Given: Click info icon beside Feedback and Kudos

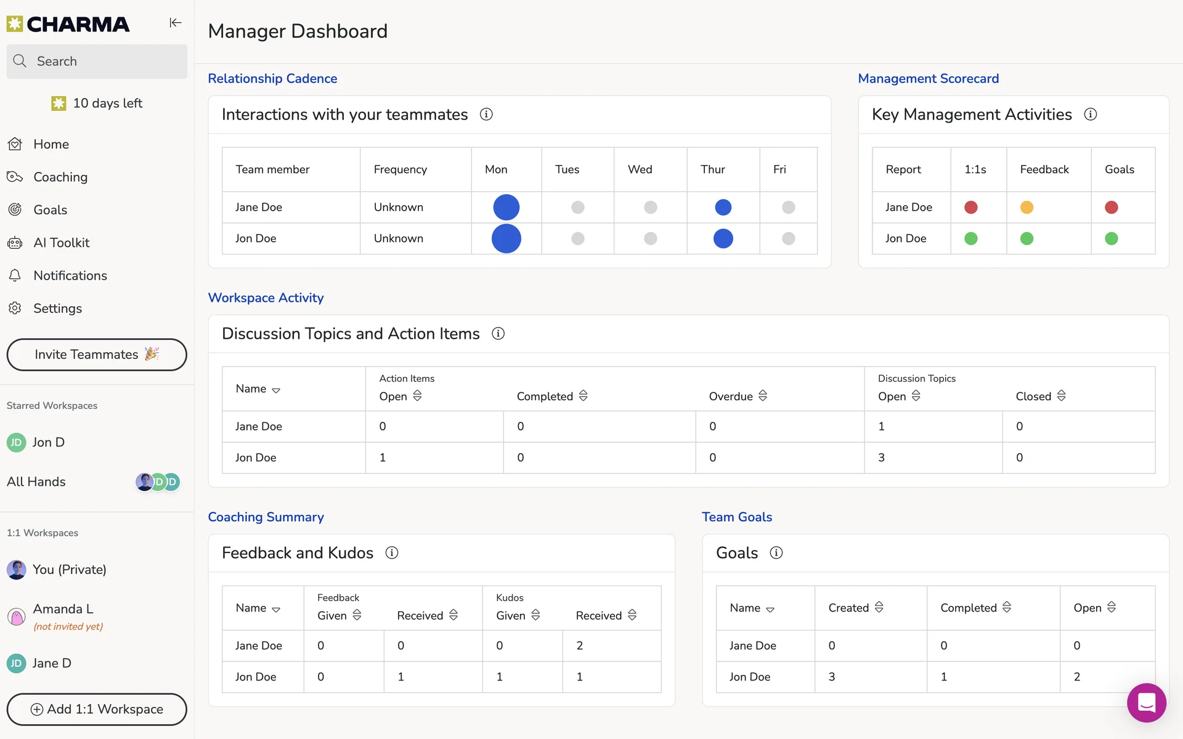Looking at the screenshot, I should pos(392,553).
